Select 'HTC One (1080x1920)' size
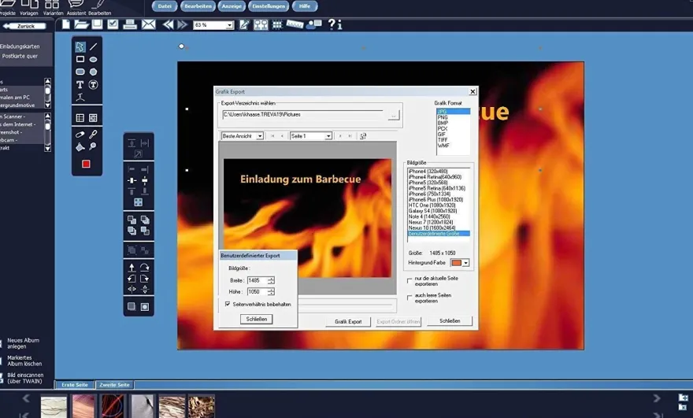 (x=432, y=205)
